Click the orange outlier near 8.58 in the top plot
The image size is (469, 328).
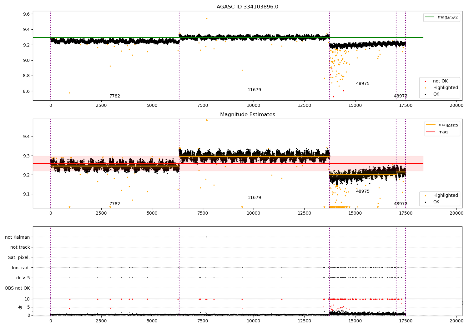tap(69, 93)
